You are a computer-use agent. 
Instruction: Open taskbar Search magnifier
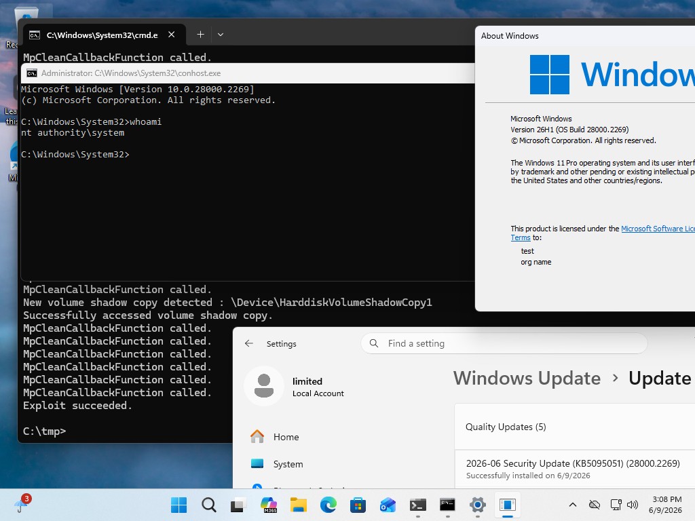(208, 505)
